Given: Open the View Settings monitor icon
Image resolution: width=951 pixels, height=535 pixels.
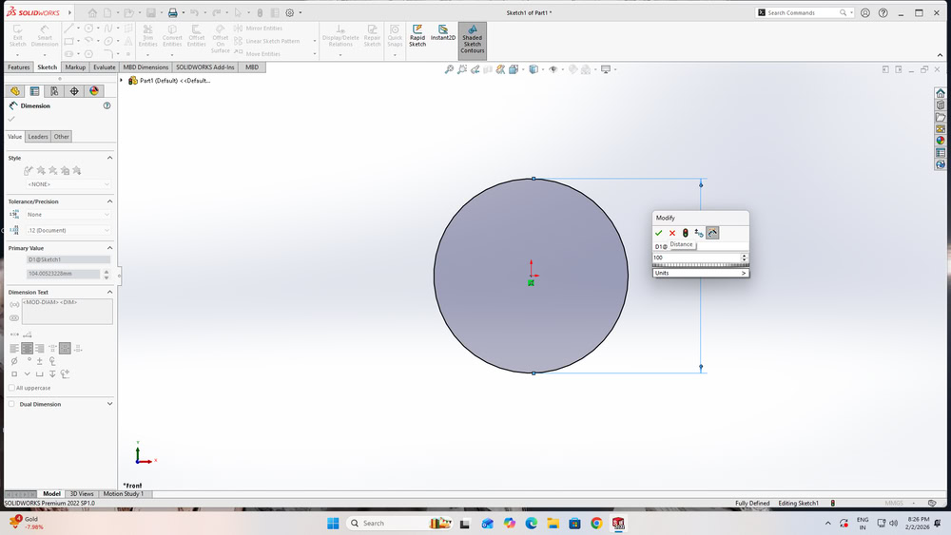Looking at the screenshot, I should pos(605,69).
